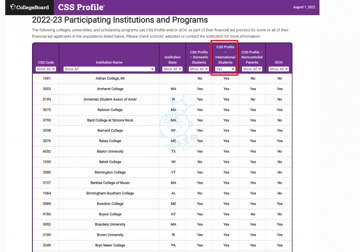
Task: Open the IDOC filter dropdown
Action: coord(279,69)
